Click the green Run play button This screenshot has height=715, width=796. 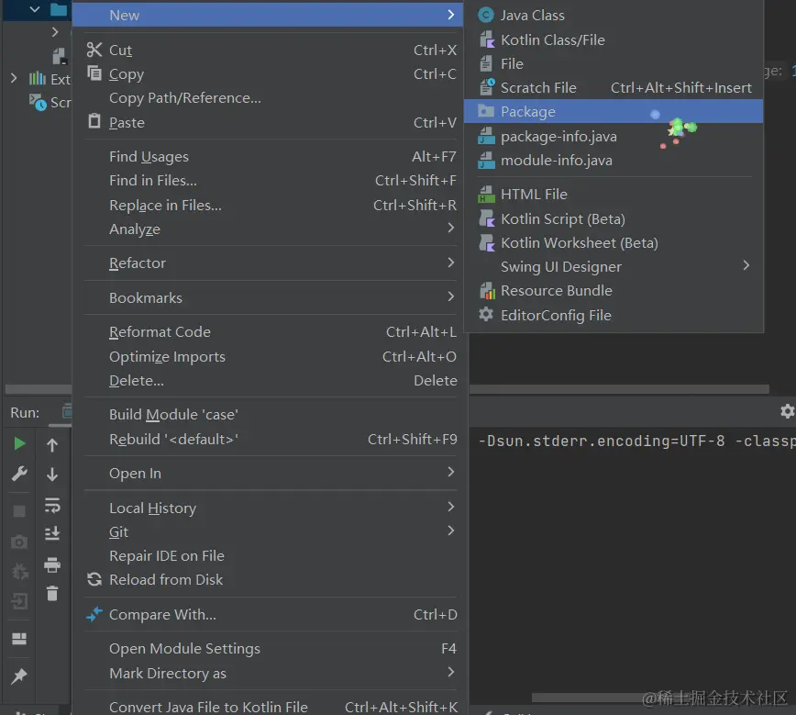tap(19, 443)
